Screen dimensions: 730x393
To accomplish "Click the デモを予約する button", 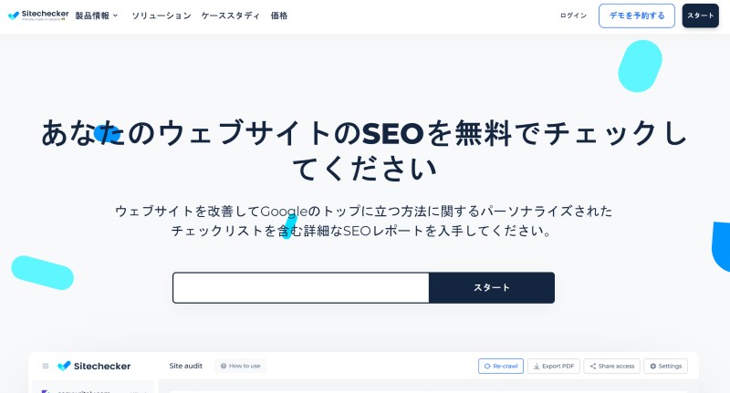I will 637,16.
